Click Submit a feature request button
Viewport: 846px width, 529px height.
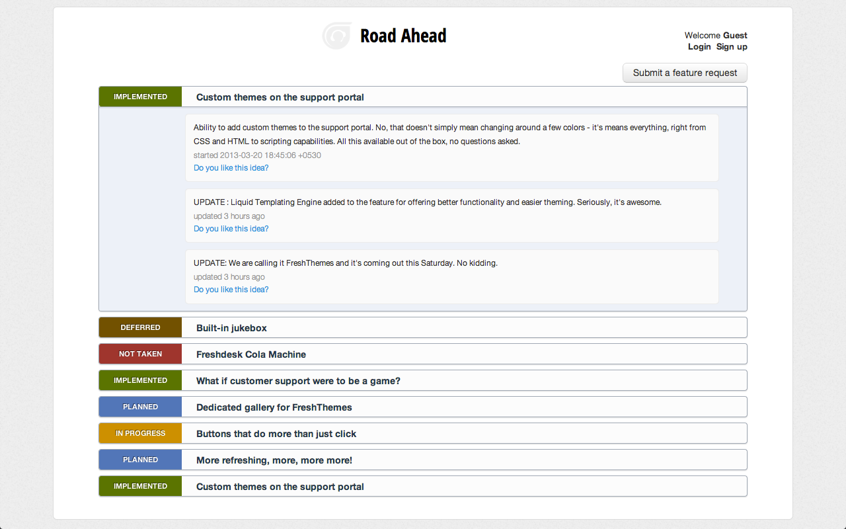(x=685, y=73)
